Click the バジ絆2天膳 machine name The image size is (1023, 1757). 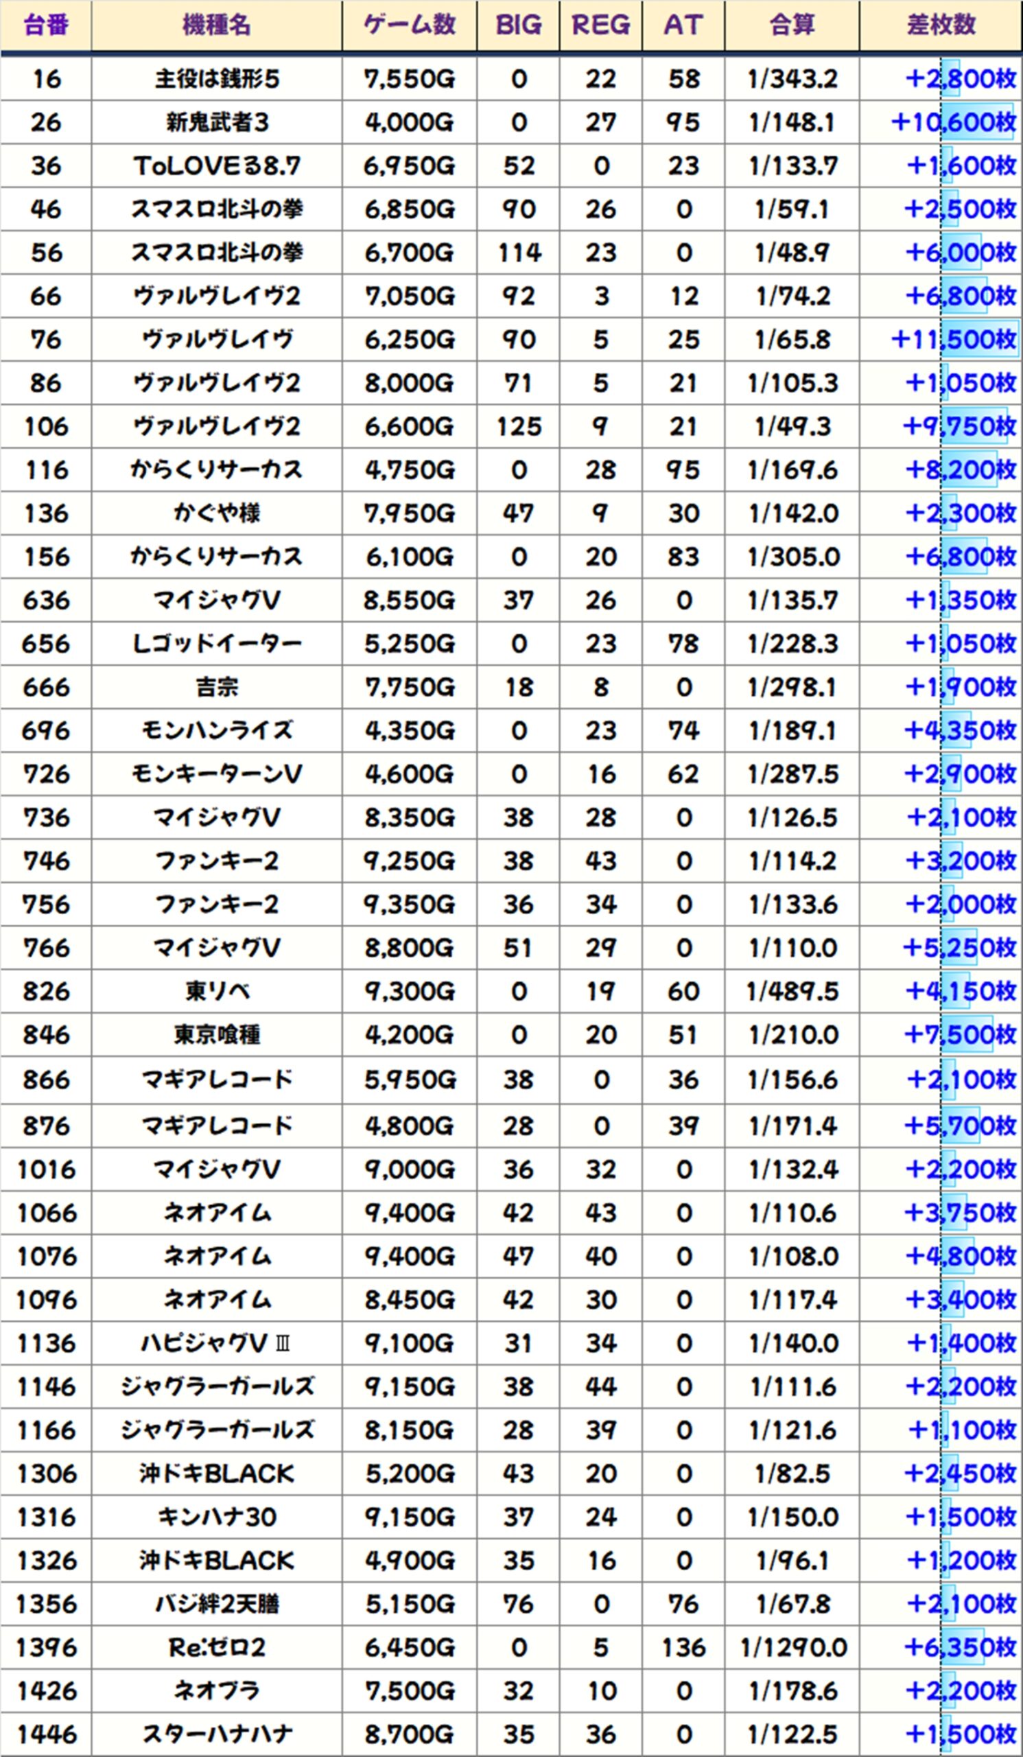point(217,1605)
